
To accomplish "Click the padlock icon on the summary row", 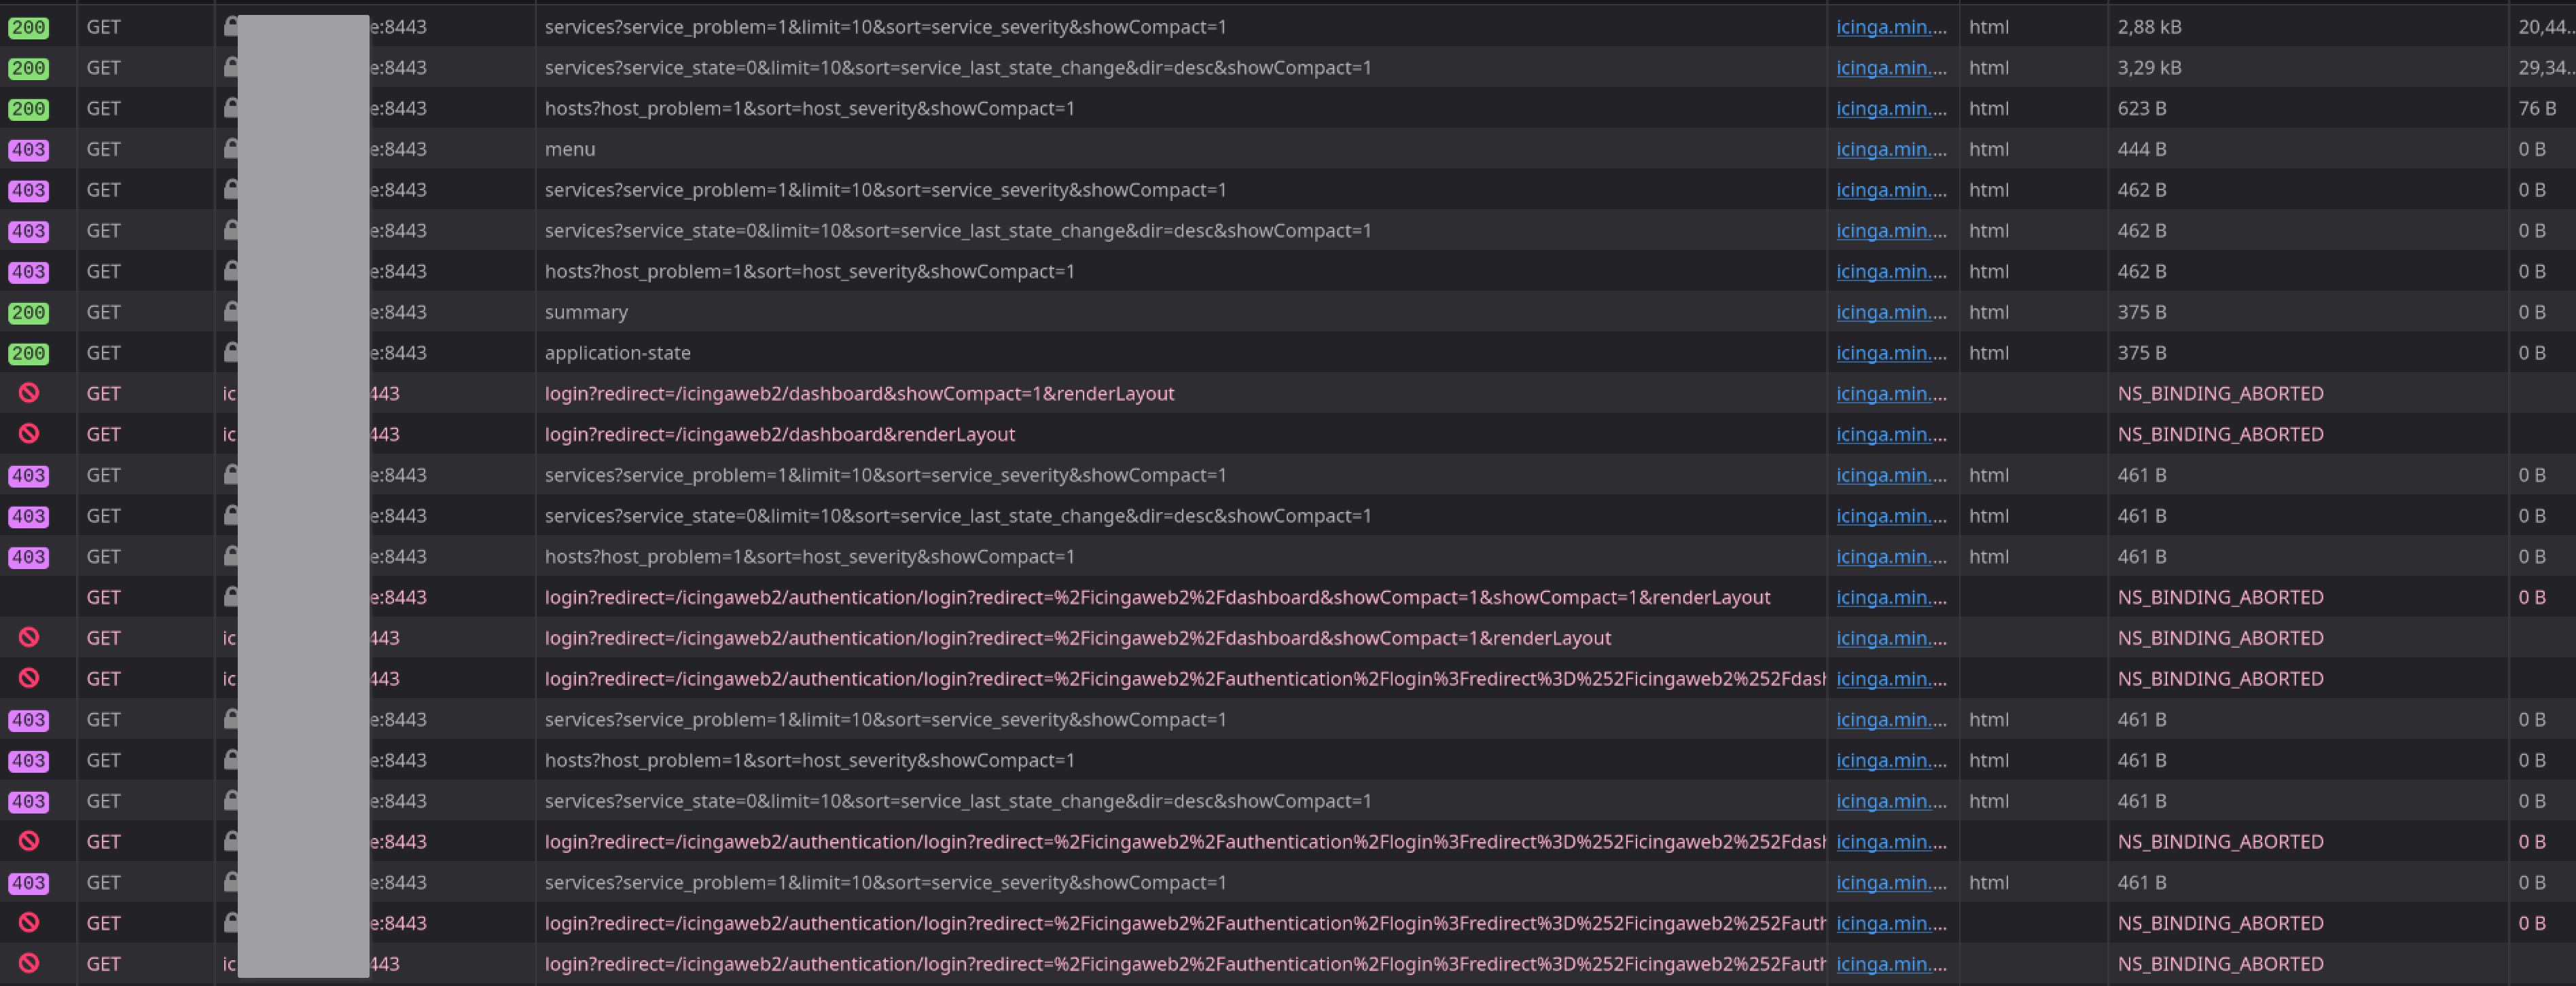I will pyautogui.click(x=231, y=312).
